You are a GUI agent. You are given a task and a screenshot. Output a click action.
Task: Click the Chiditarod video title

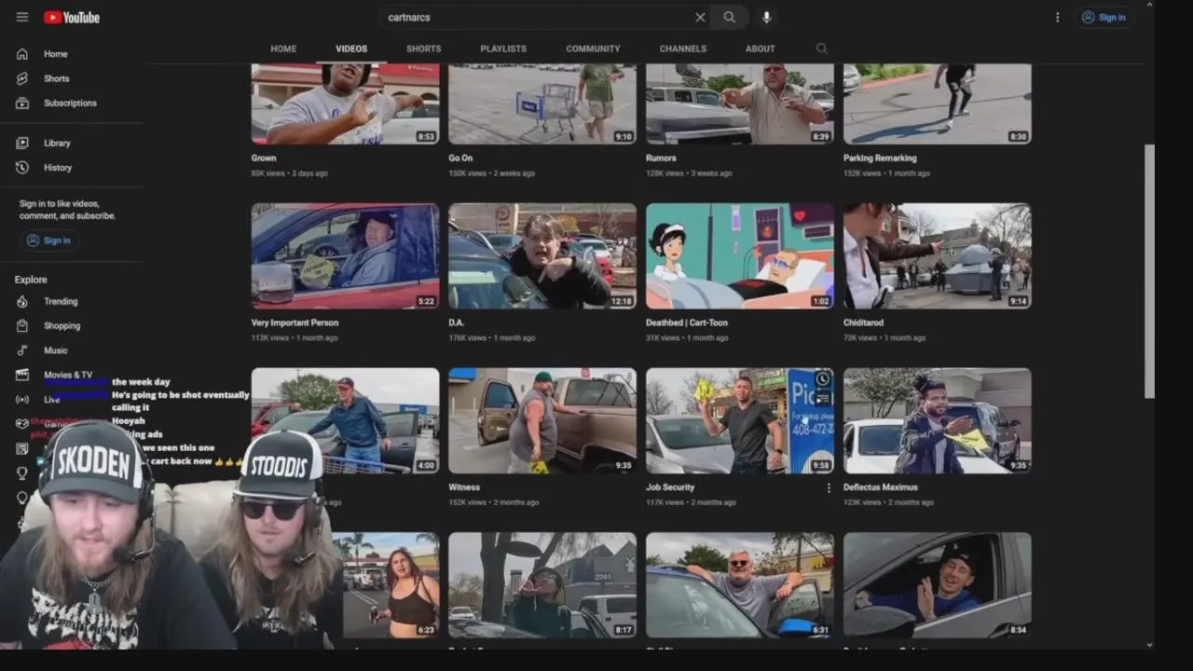coord(863,322)
